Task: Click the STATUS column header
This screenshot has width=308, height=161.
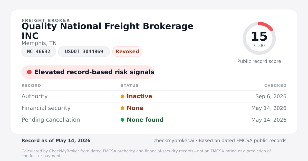Action: coord(130,86)
